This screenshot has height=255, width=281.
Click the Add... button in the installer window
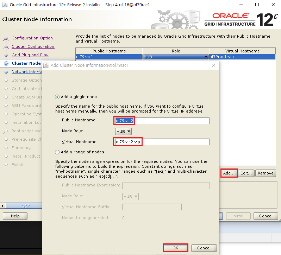(229, 173)
